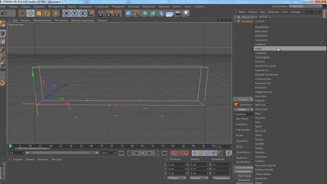Open Render Settings icon
Image resolution: width=327 pixels, height=184 pixels.
tap(118, 13)
